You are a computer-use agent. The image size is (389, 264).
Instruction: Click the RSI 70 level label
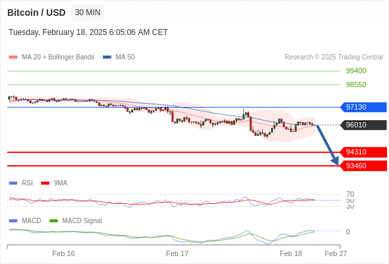coord(350,194)
